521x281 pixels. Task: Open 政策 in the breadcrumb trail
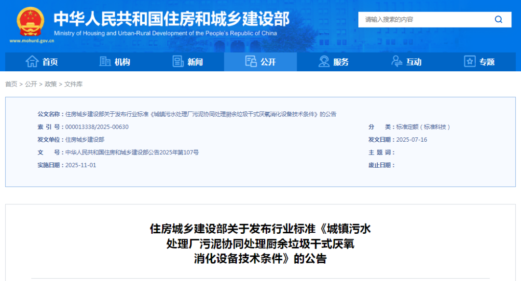click(x=51, y=84)
